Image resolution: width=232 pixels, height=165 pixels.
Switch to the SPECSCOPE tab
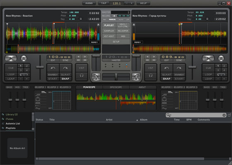pyautogui.click(x=116, y=87)
